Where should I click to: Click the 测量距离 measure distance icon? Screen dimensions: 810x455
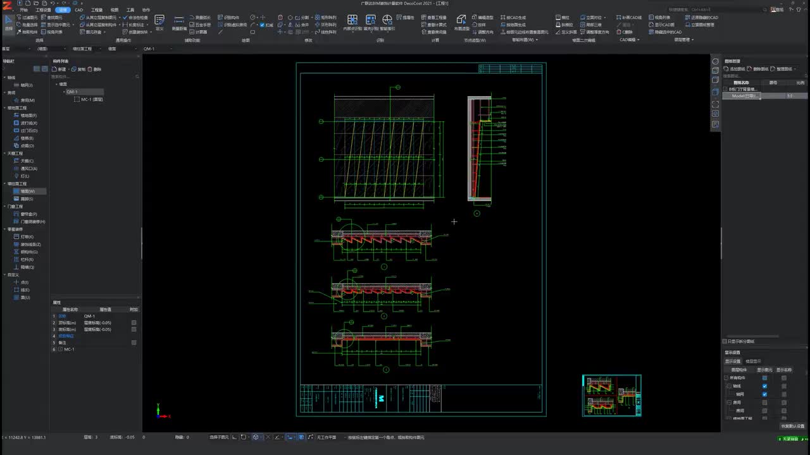pyautogui.click(x=179, y=21)
